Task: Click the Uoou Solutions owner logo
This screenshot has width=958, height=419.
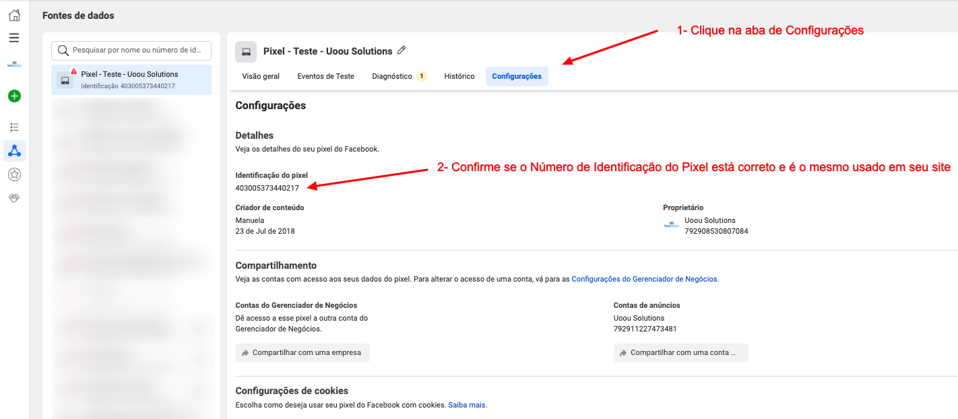Action: [670, 225]
